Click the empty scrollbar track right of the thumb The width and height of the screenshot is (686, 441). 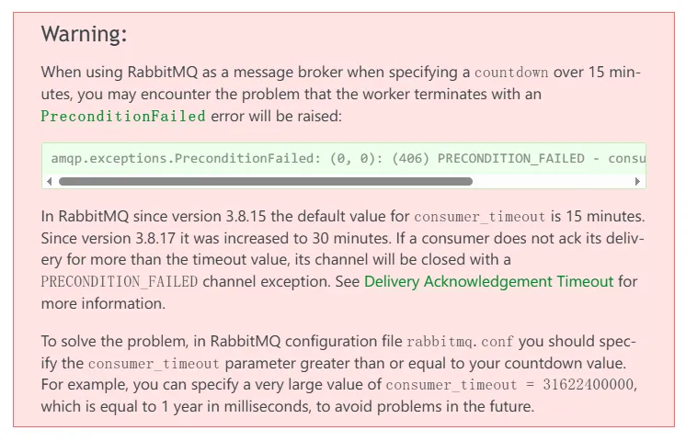click(553, 181)
